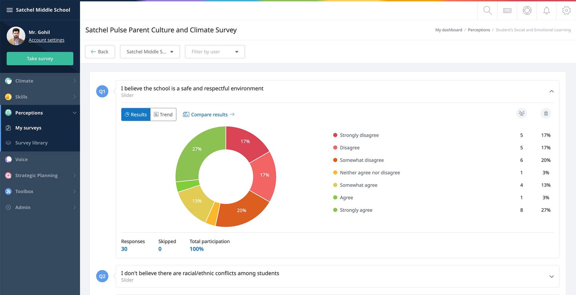Click the respondents group icon for Q1
576x295 pixels.
point(522,113)
